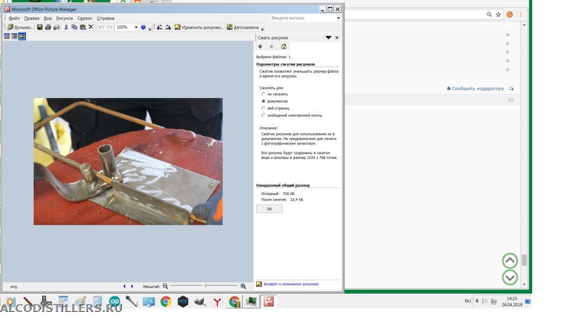Click the Print icon in toolbar
567x319 pixels.
coord(48,27)
